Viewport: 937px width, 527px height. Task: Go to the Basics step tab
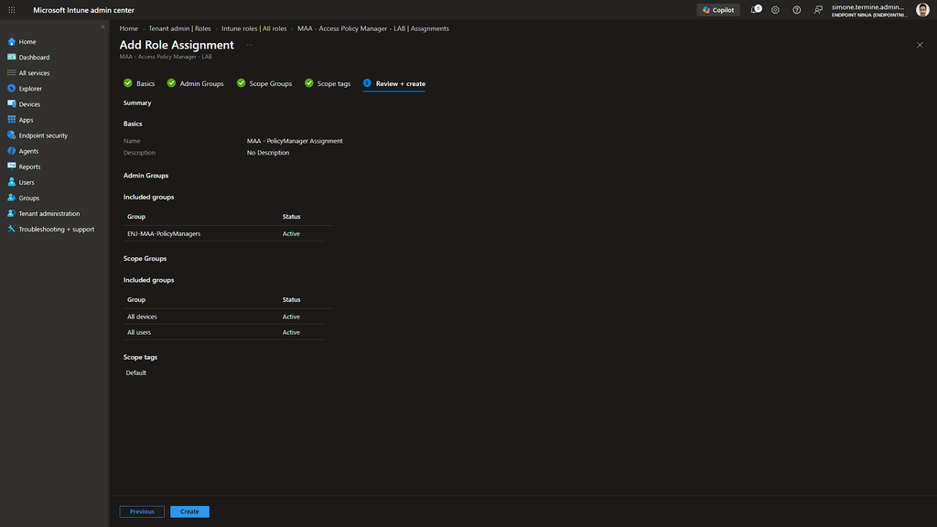pyautogui.click(x=139, y=83)
